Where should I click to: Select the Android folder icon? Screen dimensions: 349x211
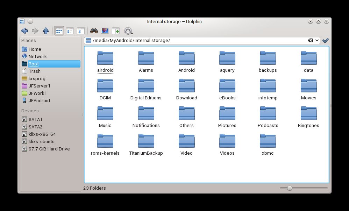pyautogui.click(x=186, y=58)
